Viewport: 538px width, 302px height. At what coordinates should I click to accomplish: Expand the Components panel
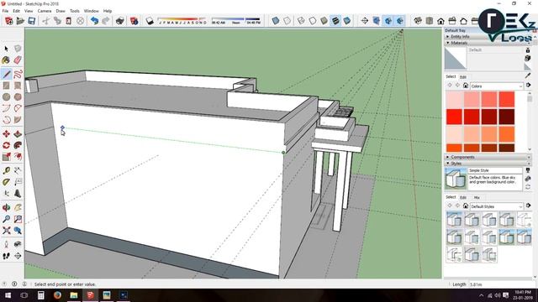coord(487,157)
